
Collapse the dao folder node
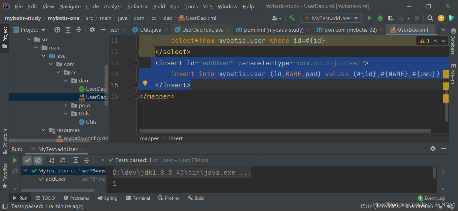point(66,81)
